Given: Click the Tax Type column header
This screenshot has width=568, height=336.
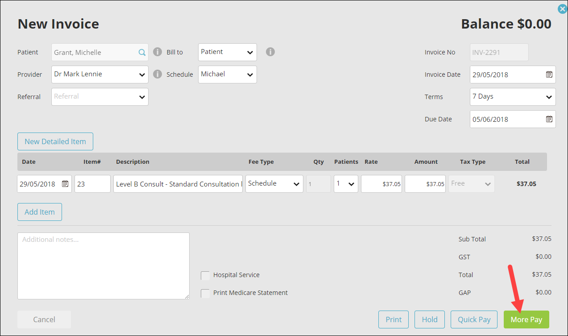Looking at the screenshot, I should 473,162.
